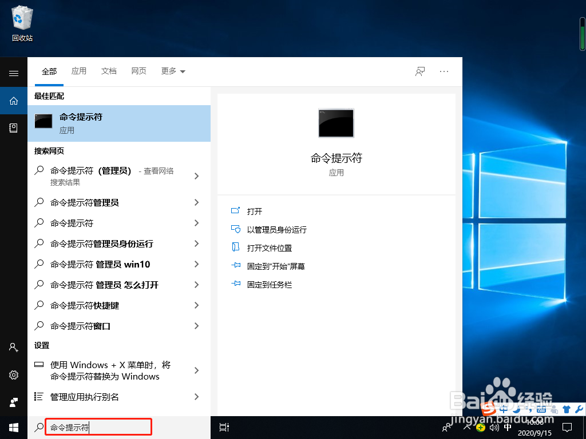Open Settings via the gear icon in sidebar

(14, 374)
